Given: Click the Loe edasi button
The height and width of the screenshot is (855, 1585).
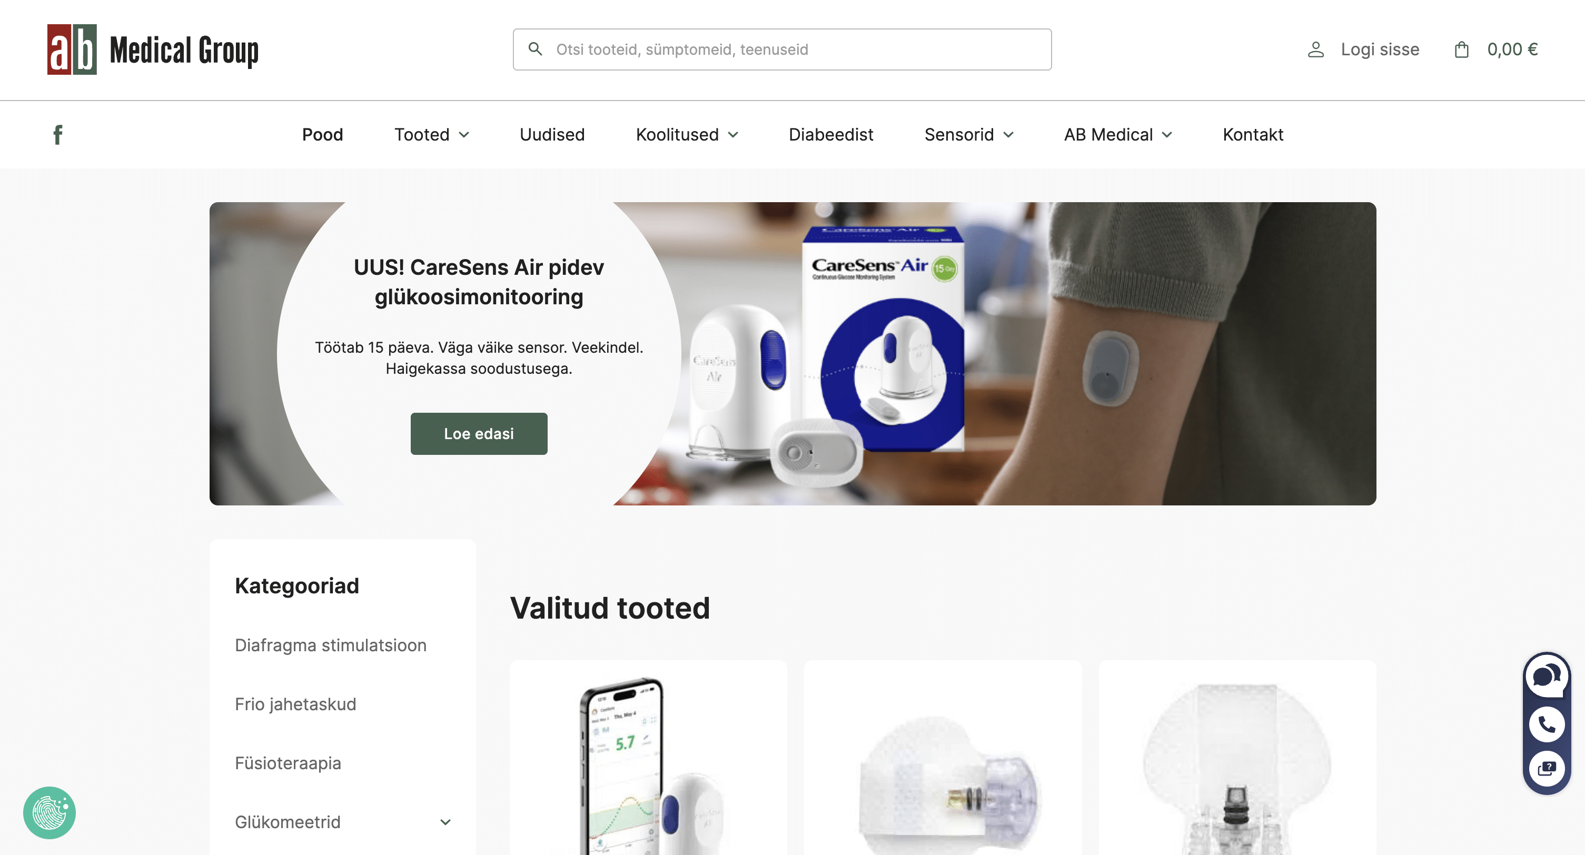Looking at the screenshot, I should coord(479,434).
